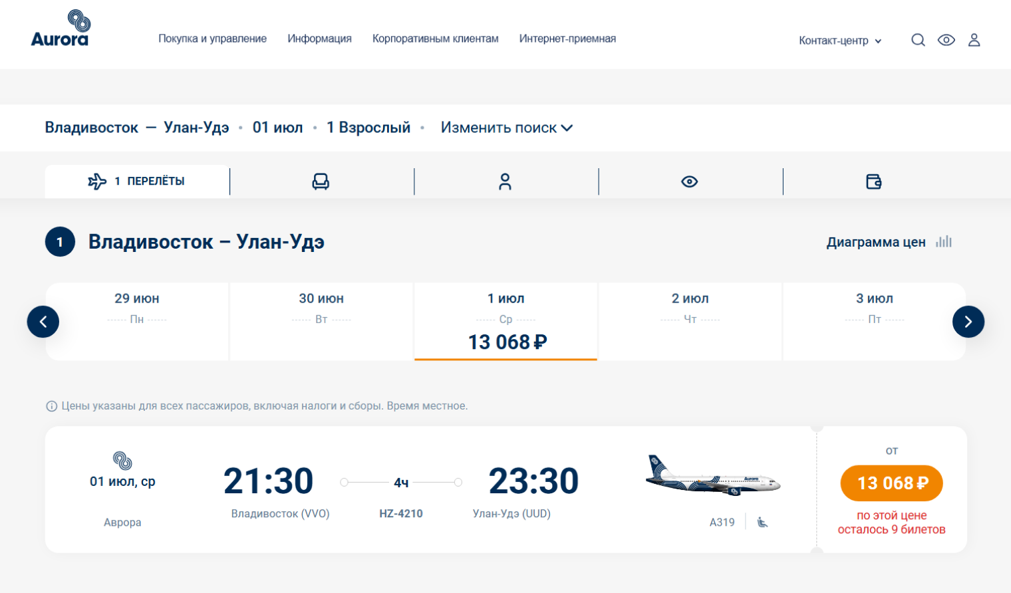
Task: Click the reduced-mobility seat icon near A319
Action: point(762,523)
